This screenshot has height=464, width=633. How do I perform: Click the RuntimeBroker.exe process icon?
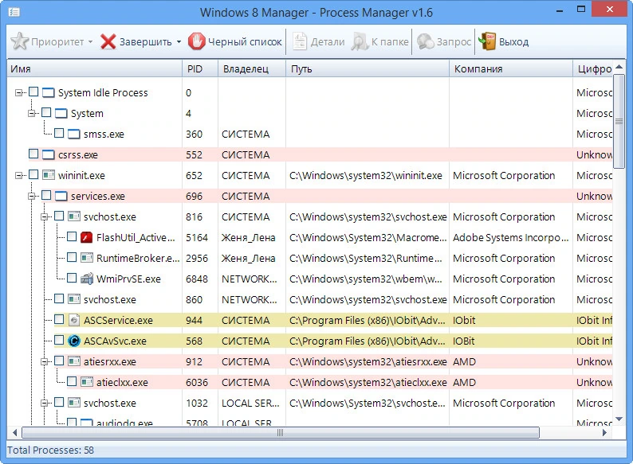(86, 258)
